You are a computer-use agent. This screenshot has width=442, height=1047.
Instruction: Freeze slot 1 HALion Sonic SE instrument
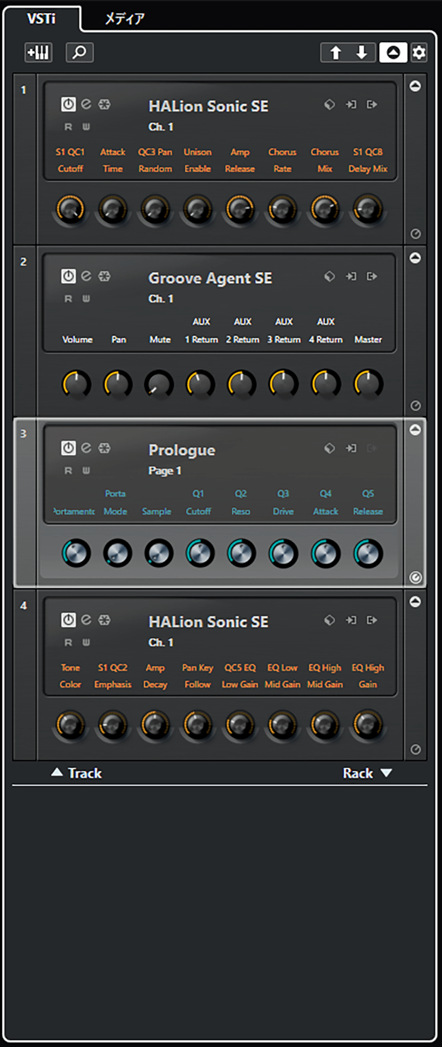[x=104, y=104]
